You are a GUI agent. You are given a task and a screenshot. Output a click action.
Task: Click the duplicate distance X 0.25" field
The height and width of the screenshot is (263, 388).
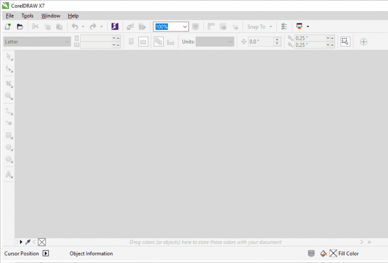[310, 38]
